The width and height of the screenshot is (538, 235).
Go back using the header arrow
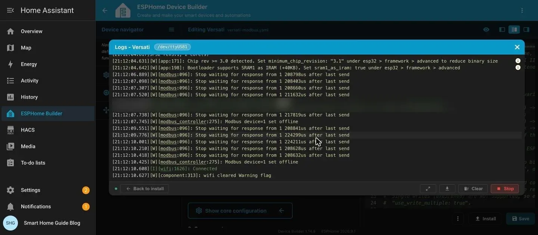point(105,10)
